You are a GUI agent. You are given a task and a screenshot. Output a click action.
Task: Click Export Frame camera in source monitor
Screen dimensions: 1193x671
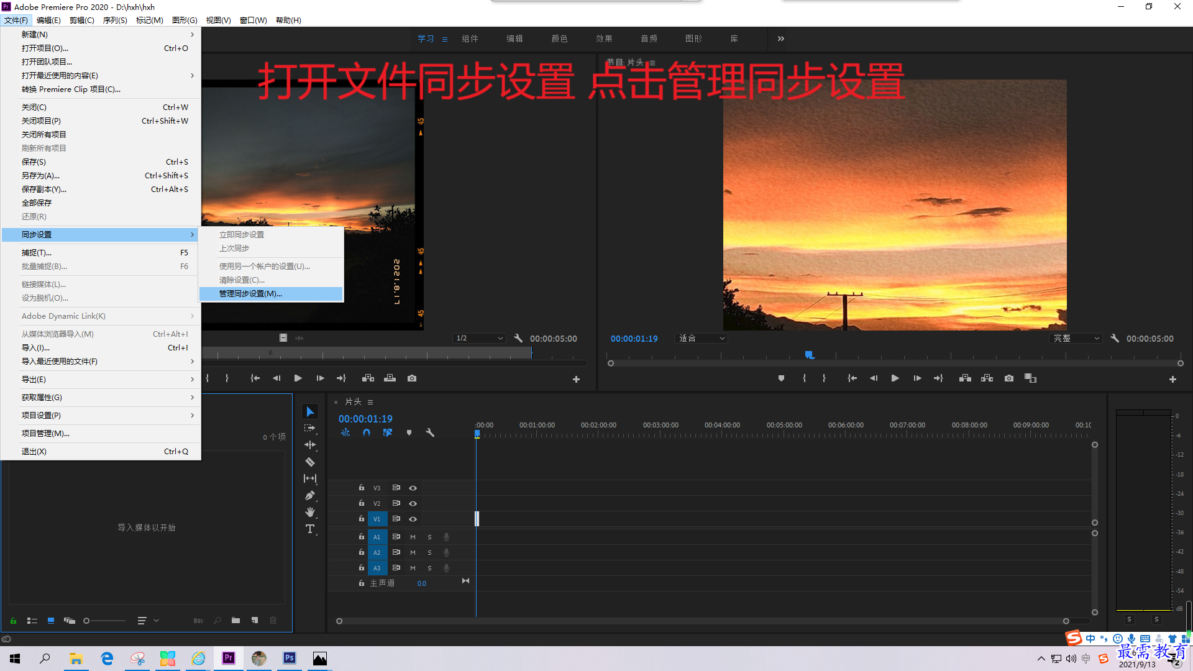click(412, 378)
